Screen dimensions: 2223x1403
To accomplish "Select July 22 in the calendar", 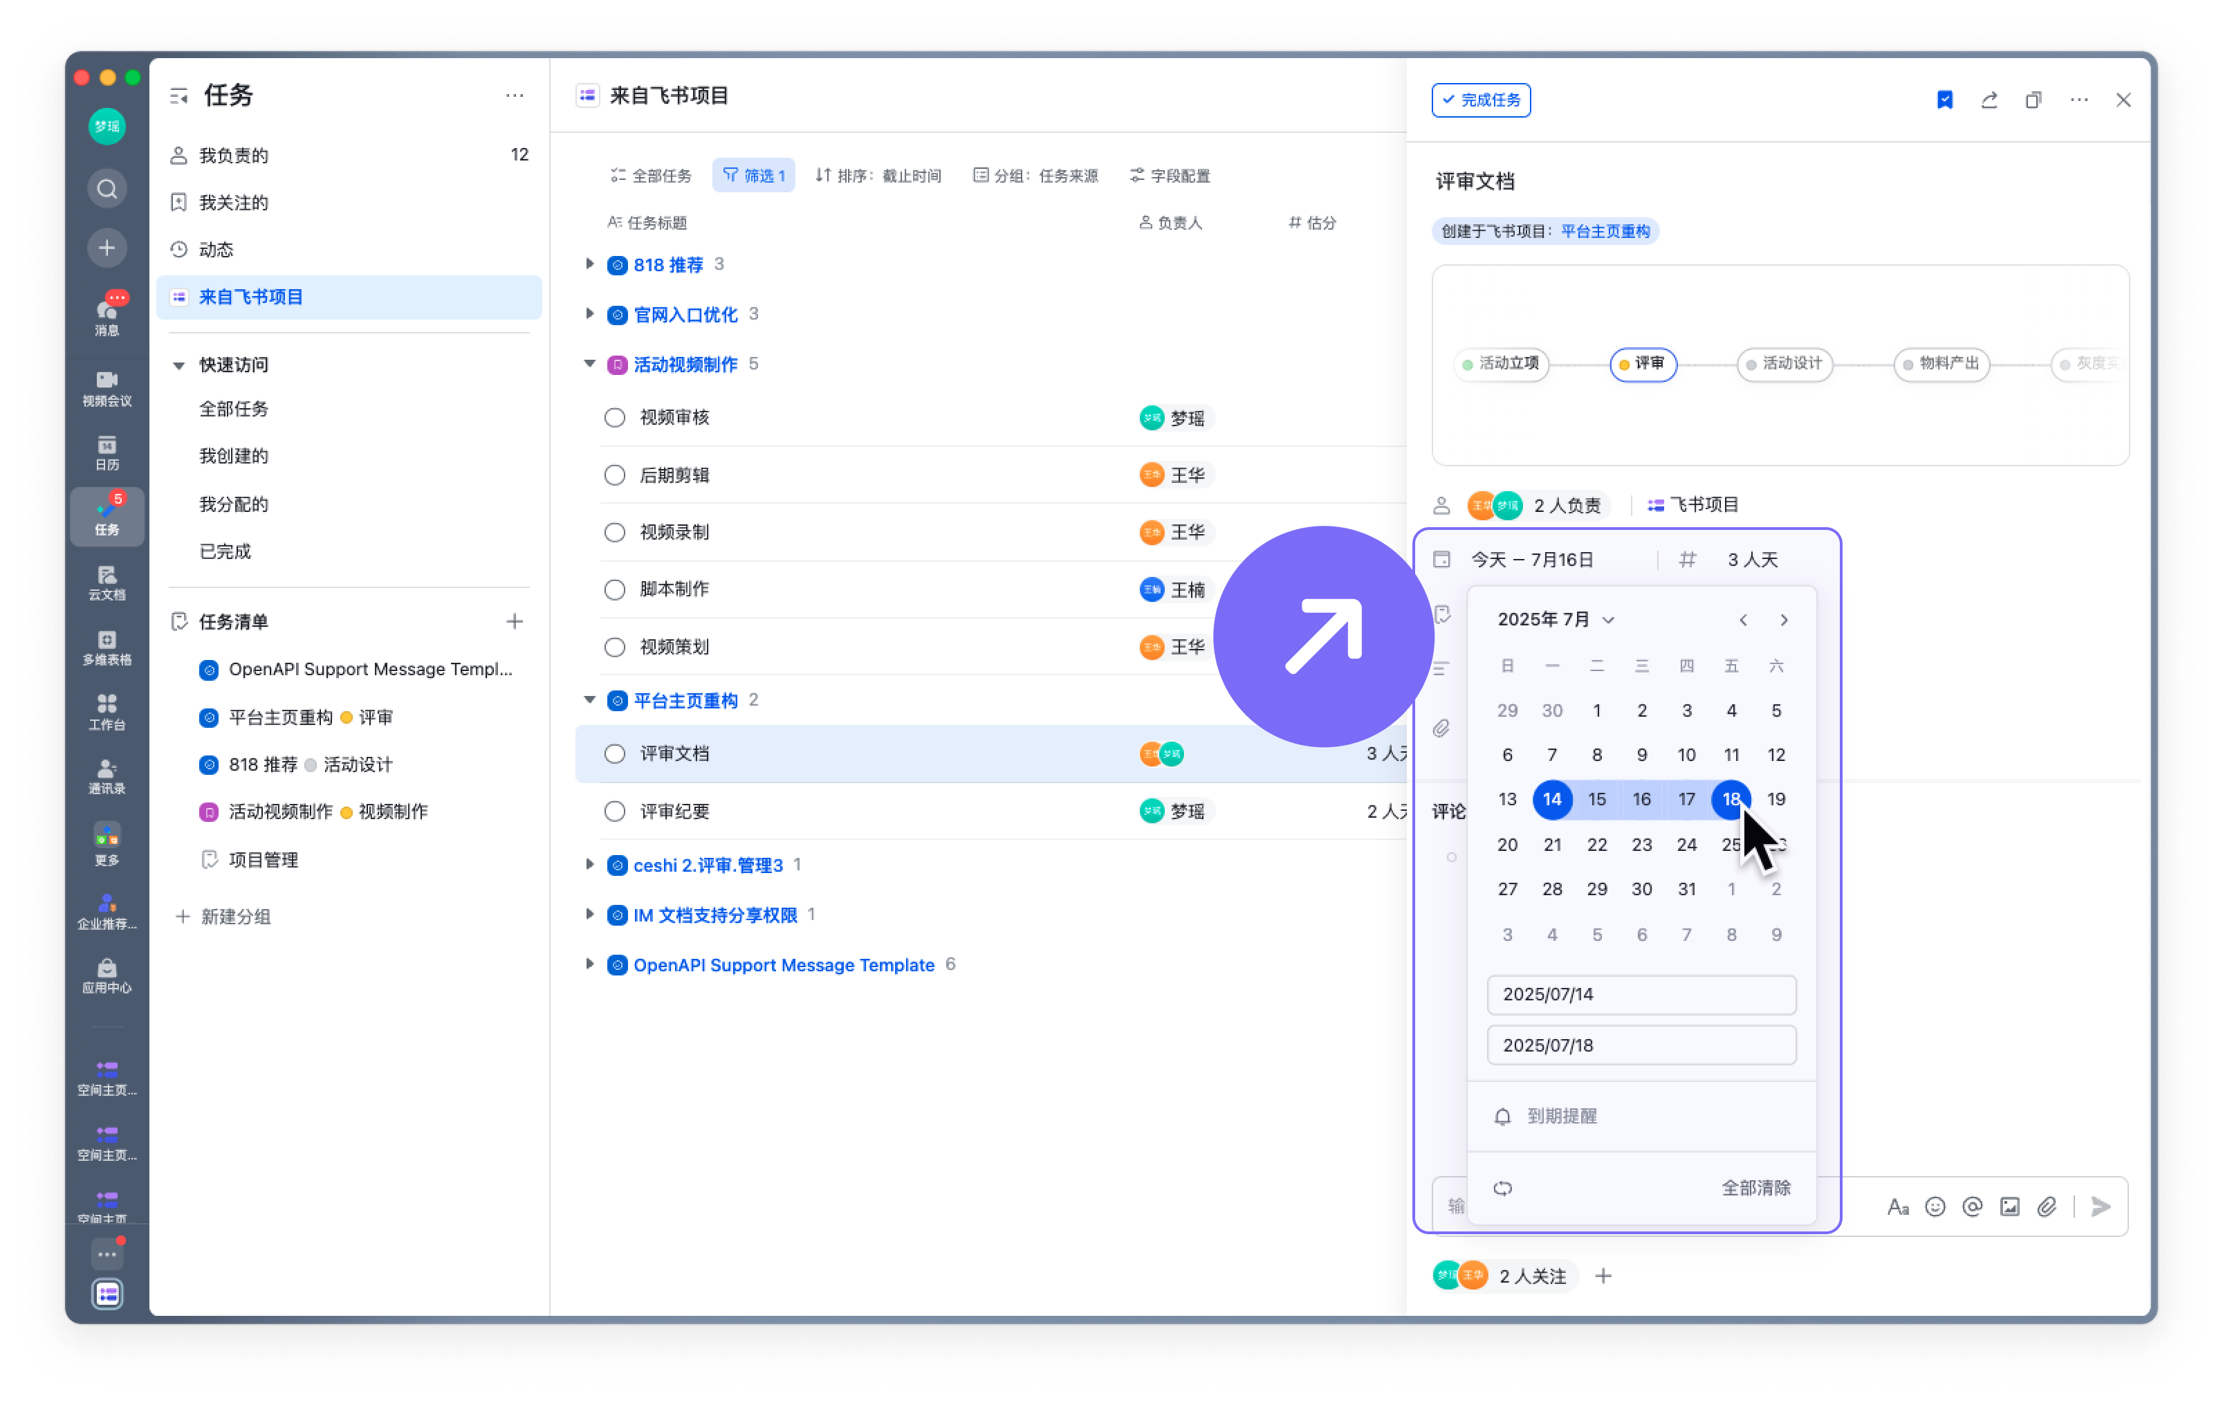I will (x=1596, y=844).
